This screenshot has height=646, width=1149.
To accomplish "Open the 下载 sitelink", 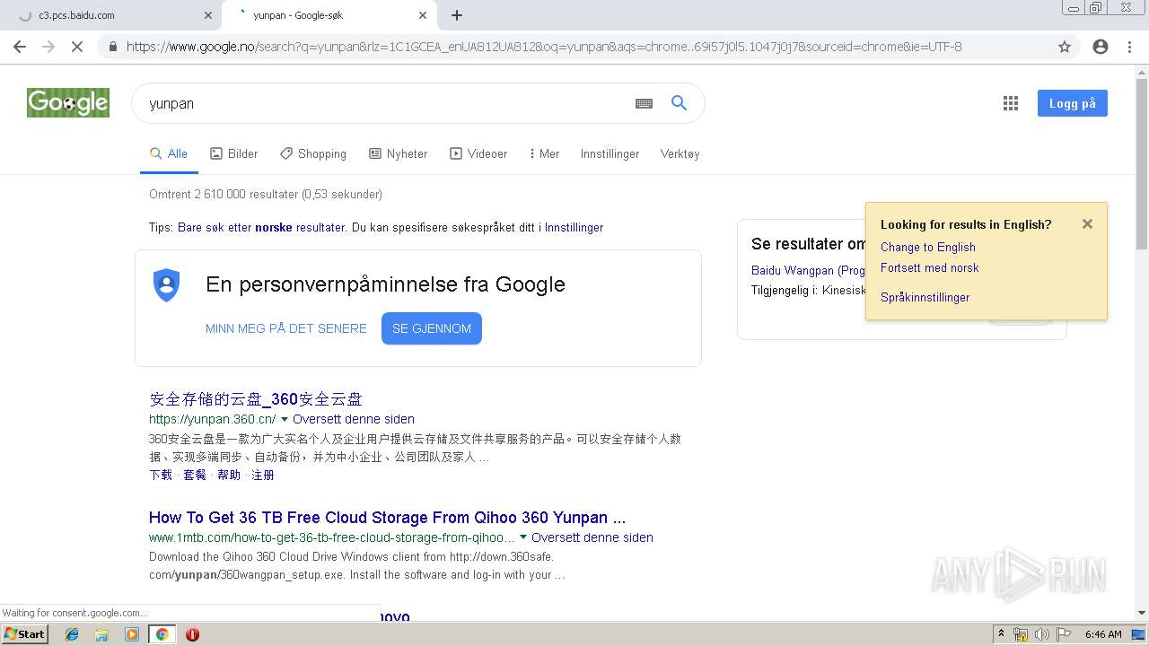I will [x=161, y=475].
